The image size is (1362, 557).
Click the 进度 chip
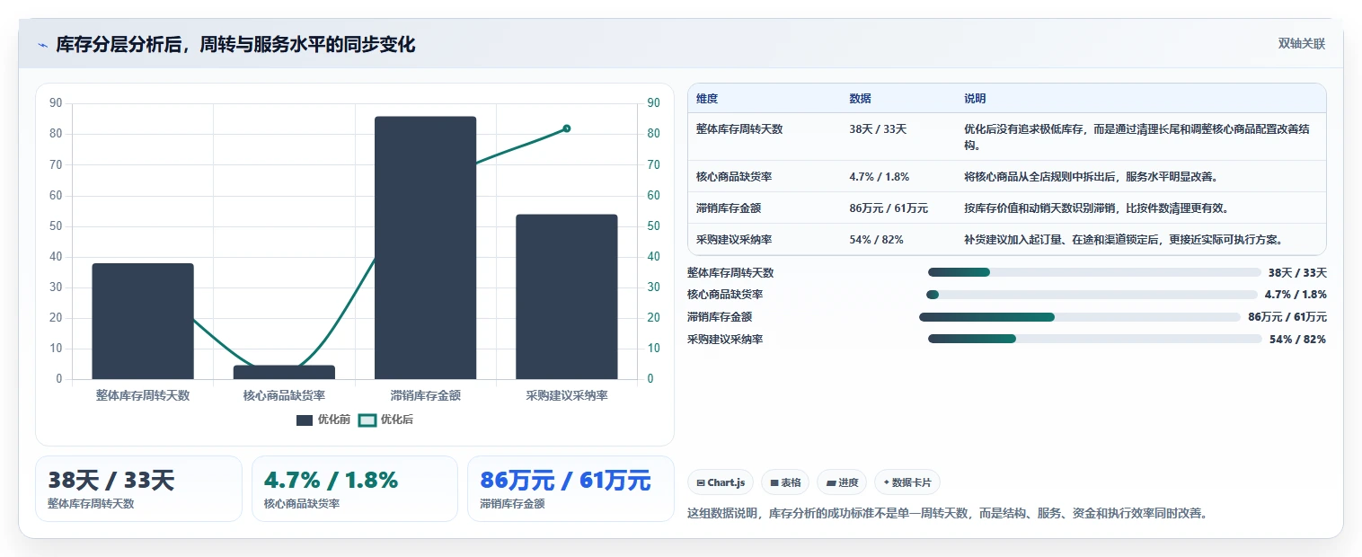click(842, 482)
